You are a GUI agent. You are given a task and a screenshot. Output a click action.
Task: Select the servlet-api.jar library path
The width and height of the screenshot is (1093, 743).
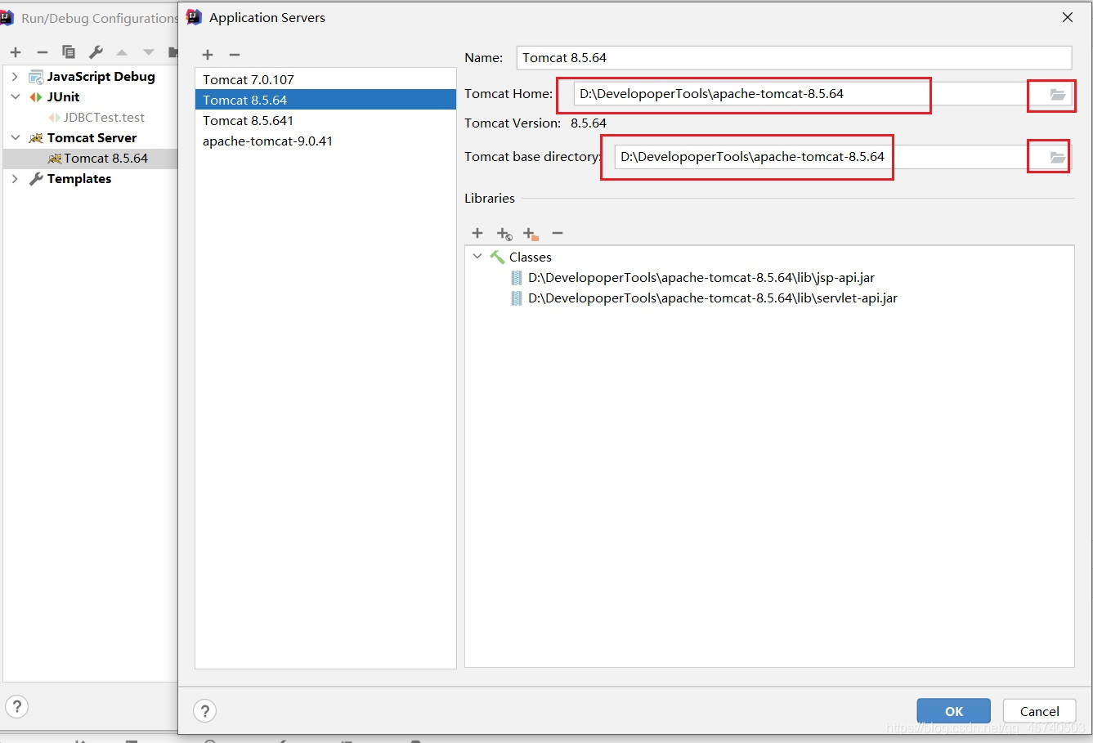coord(713,298)
